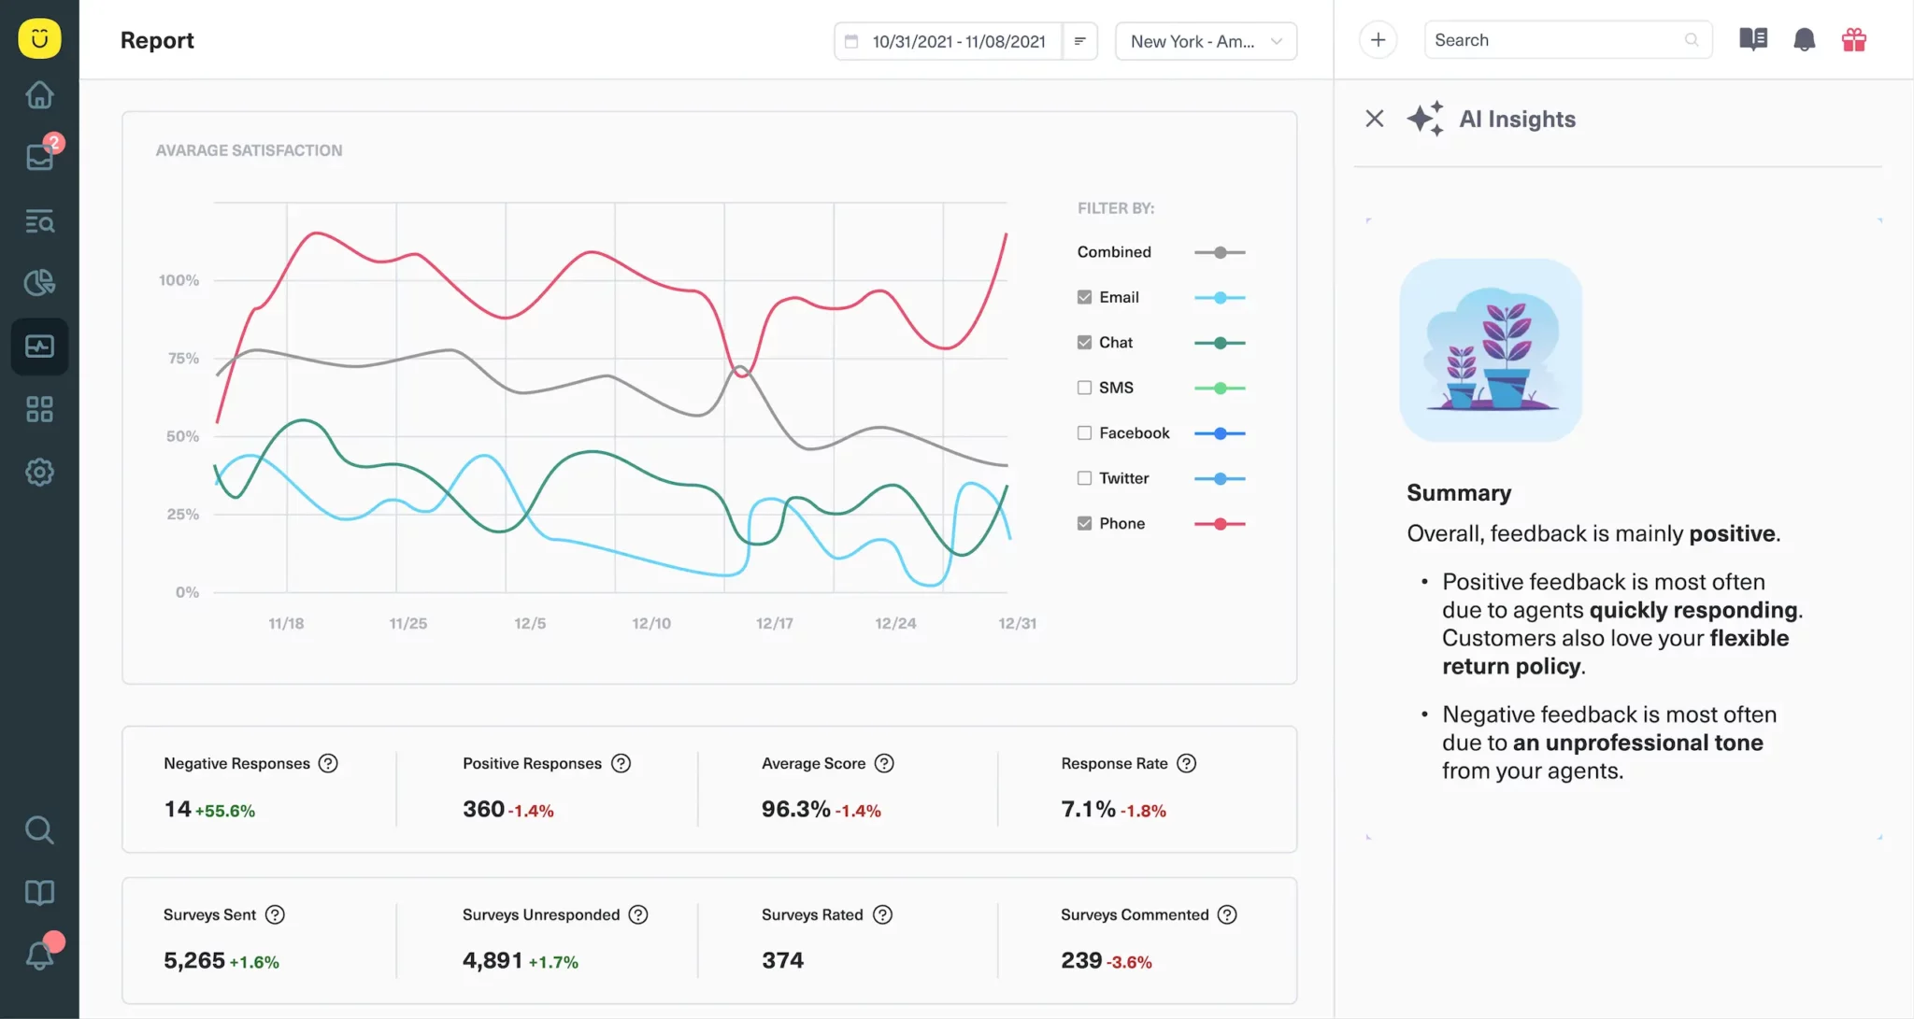Click the open book icon in header
The height and width of the screenshot is (1019, 1914).
(1752, 40)
